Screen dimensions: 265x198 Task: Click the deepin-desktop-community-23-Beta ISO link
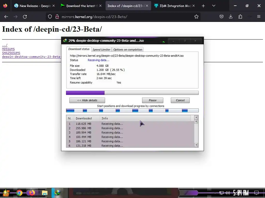click(x=32, y=57)
